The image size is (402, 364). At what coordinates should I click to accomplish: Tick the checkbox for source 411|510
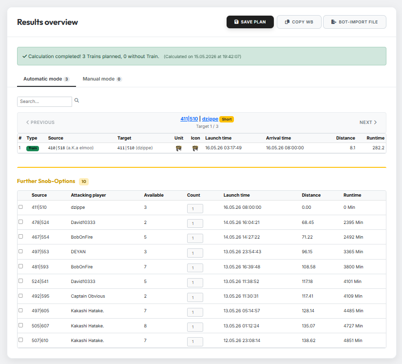21,207
